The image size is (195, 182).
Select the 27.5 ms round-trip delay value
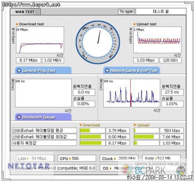tap(172, 92)
